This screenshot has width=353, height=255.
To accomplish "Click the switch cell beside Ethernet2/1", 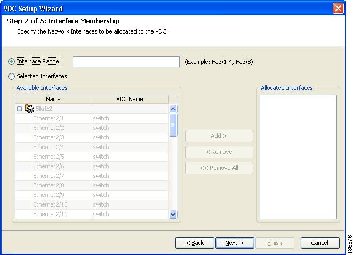I will click(x=130, y=118).
